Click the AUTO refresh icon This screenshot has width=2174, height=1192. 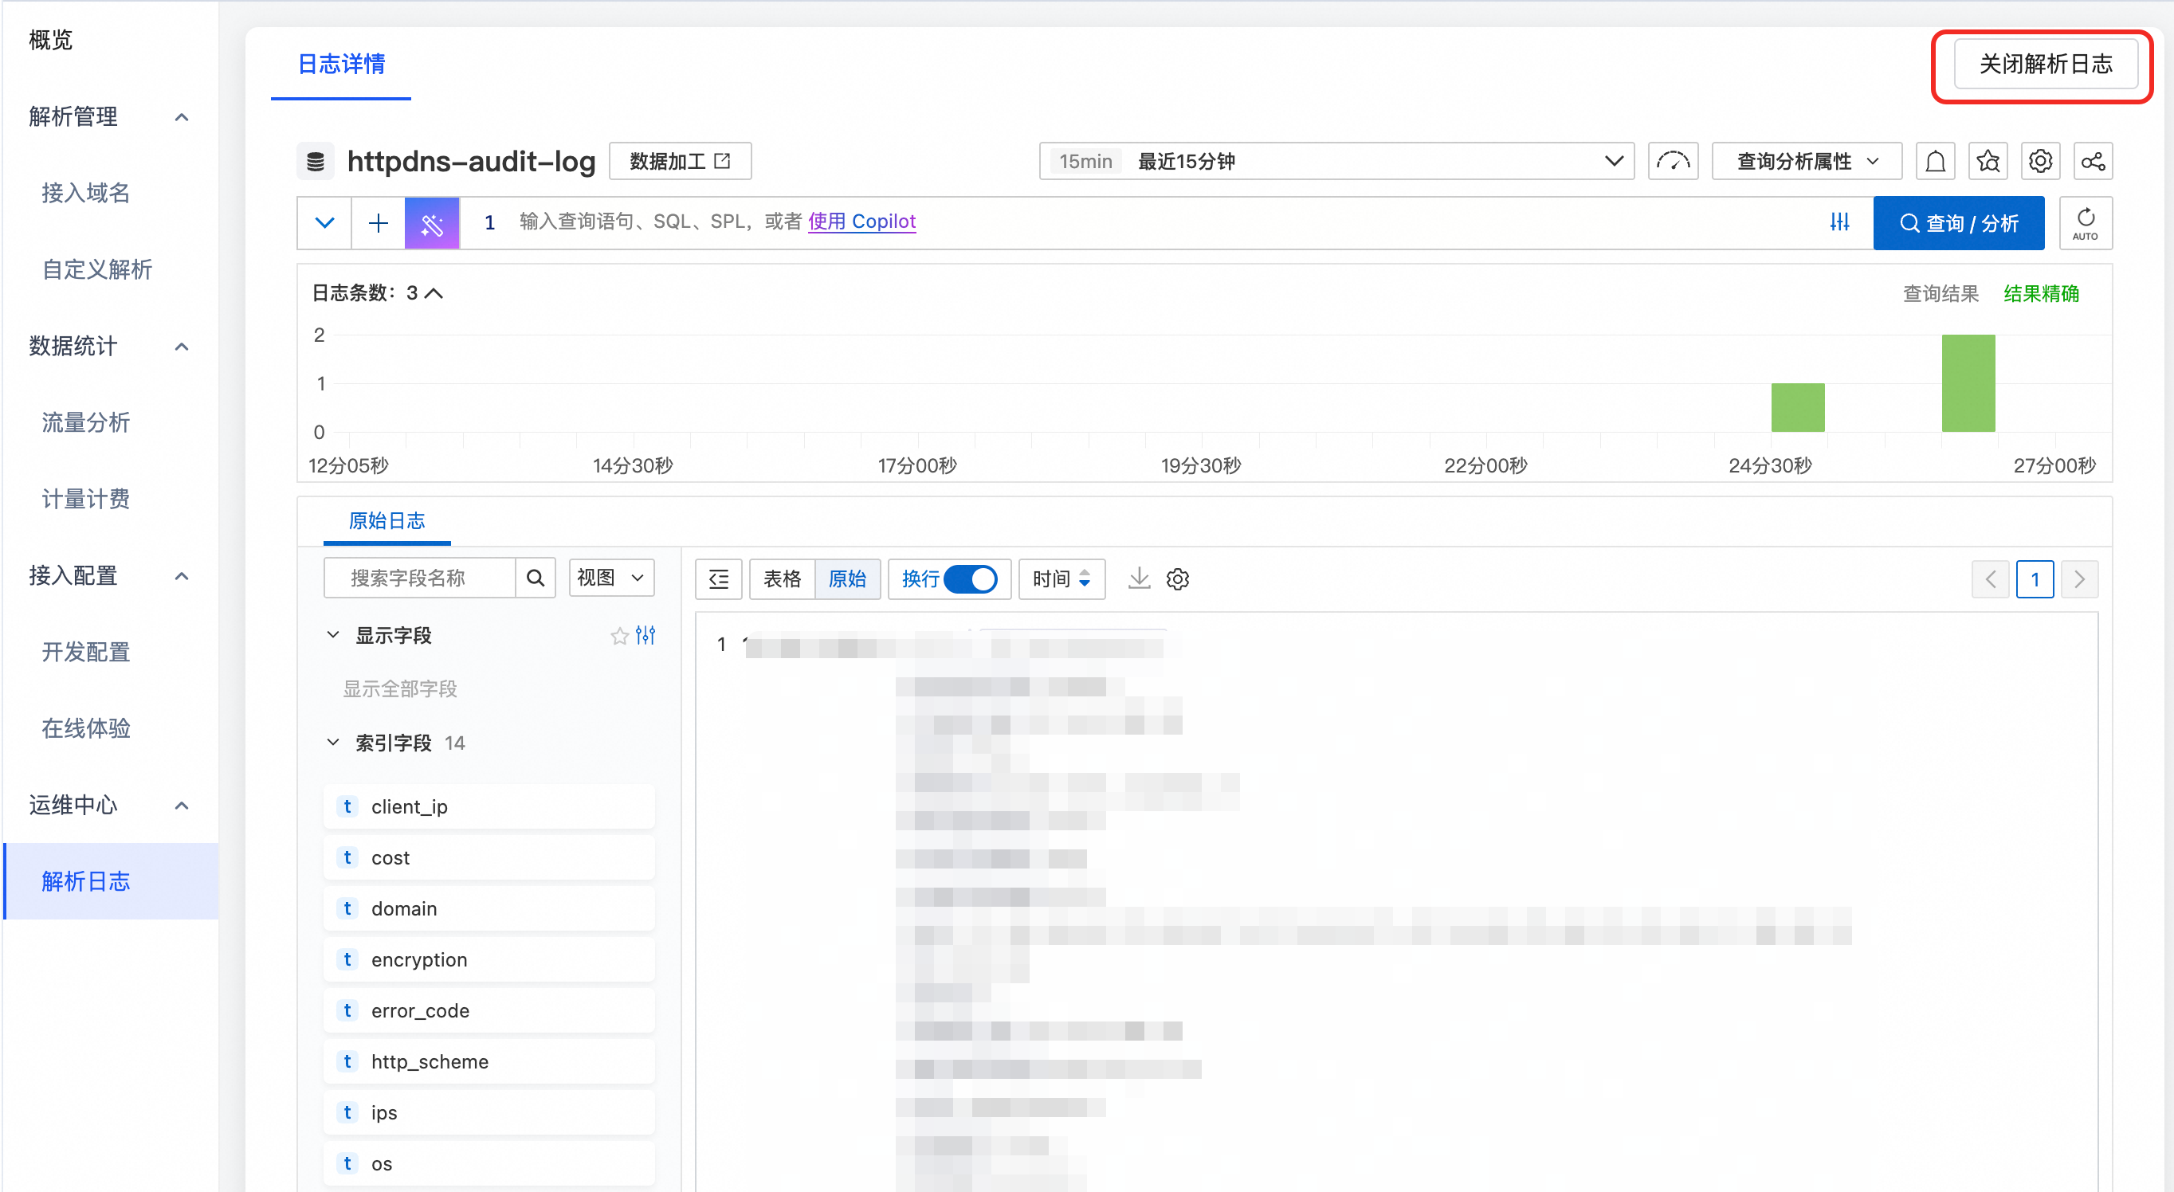[x=2085, y=223]
